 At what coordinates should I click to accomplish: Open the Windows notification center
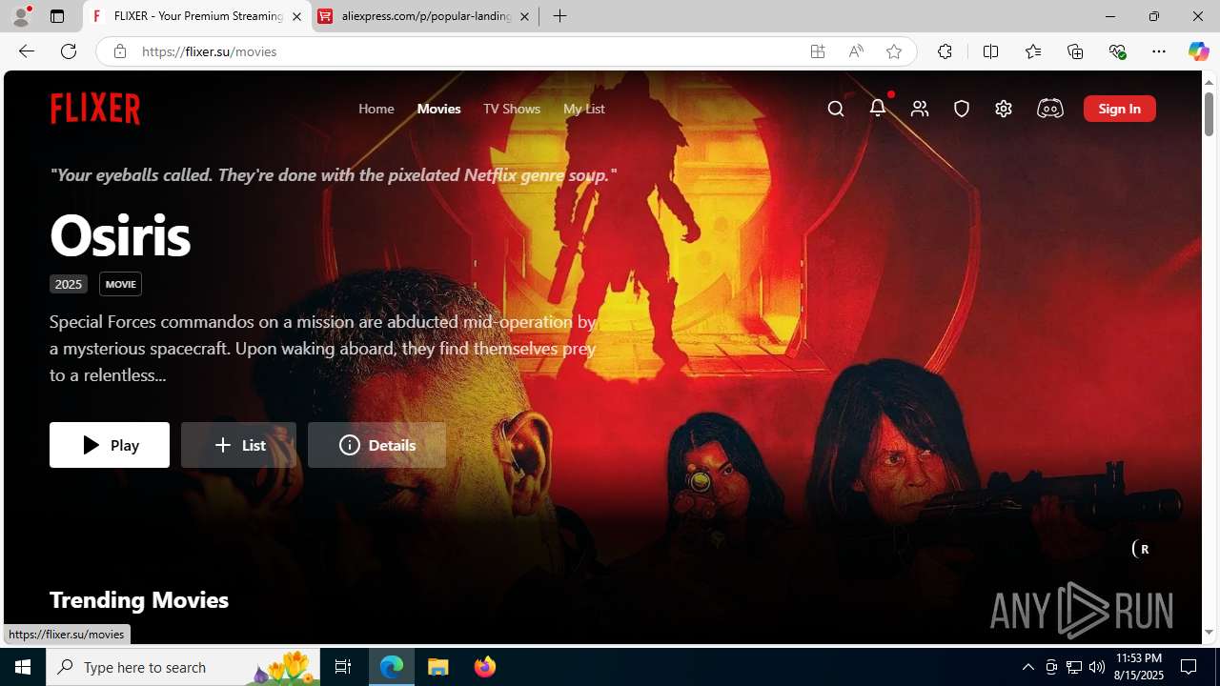point(1189,667)
